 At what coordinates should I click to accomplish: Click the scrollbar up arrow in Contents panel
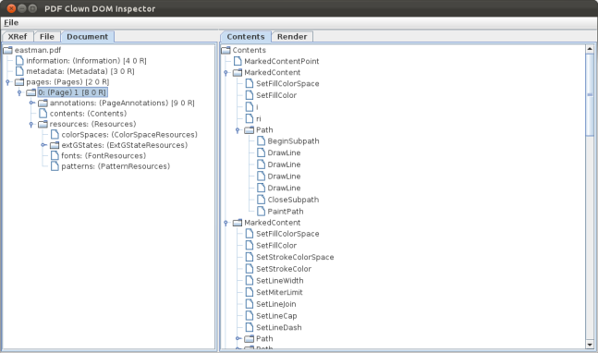pyautogui.click(x=590, y=49)
